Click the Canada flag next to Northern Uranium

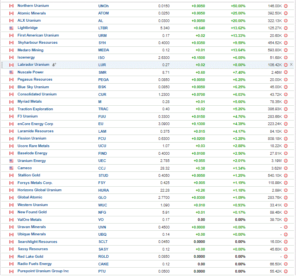pos(11,6)
